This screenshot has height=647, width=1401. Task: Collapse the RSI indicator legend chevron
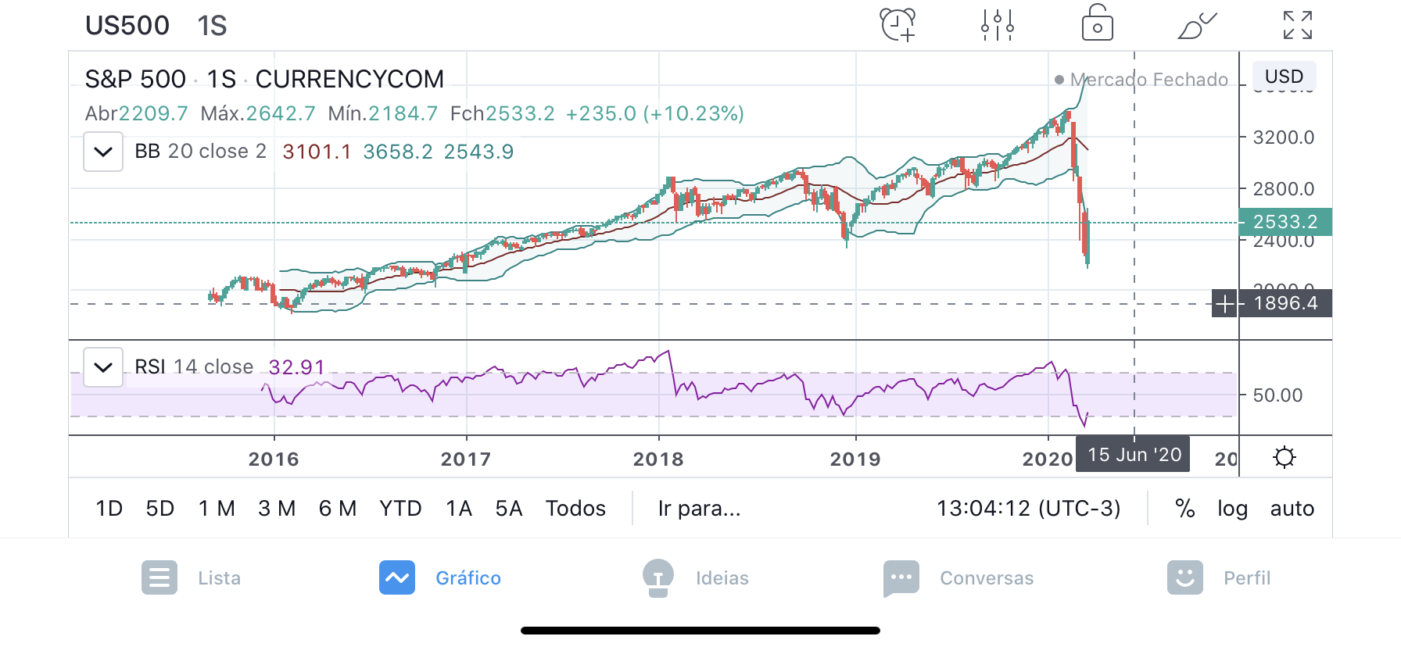click(103, 367)
